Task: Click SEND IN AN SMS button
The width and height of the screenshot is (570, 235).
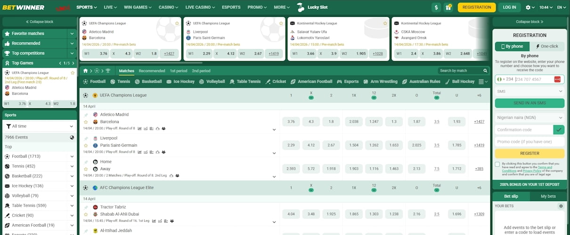Action: [x=529, y=103]
